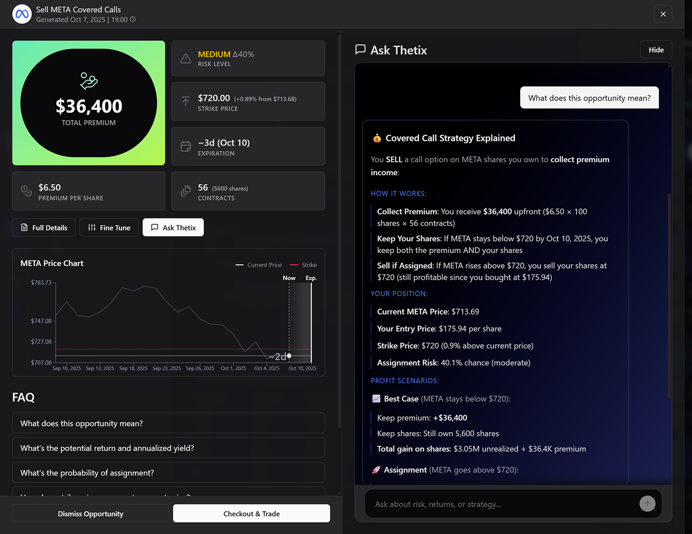Screen dimensions: 692x534
Task: Expand FAQ about probability of assignment
Action: pyautogui.click(x=168, y=473)
